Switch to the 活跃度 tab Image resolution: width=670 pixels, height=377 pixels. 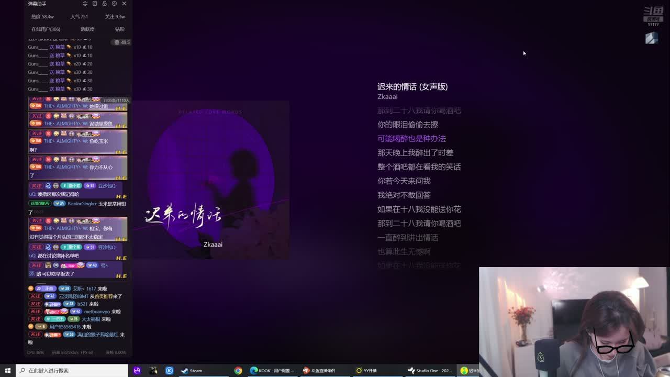[x=87, y=29]
